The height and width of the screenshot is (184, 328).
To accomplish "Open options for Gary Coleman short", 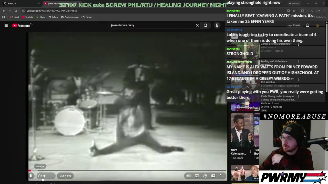I will 250,151.
